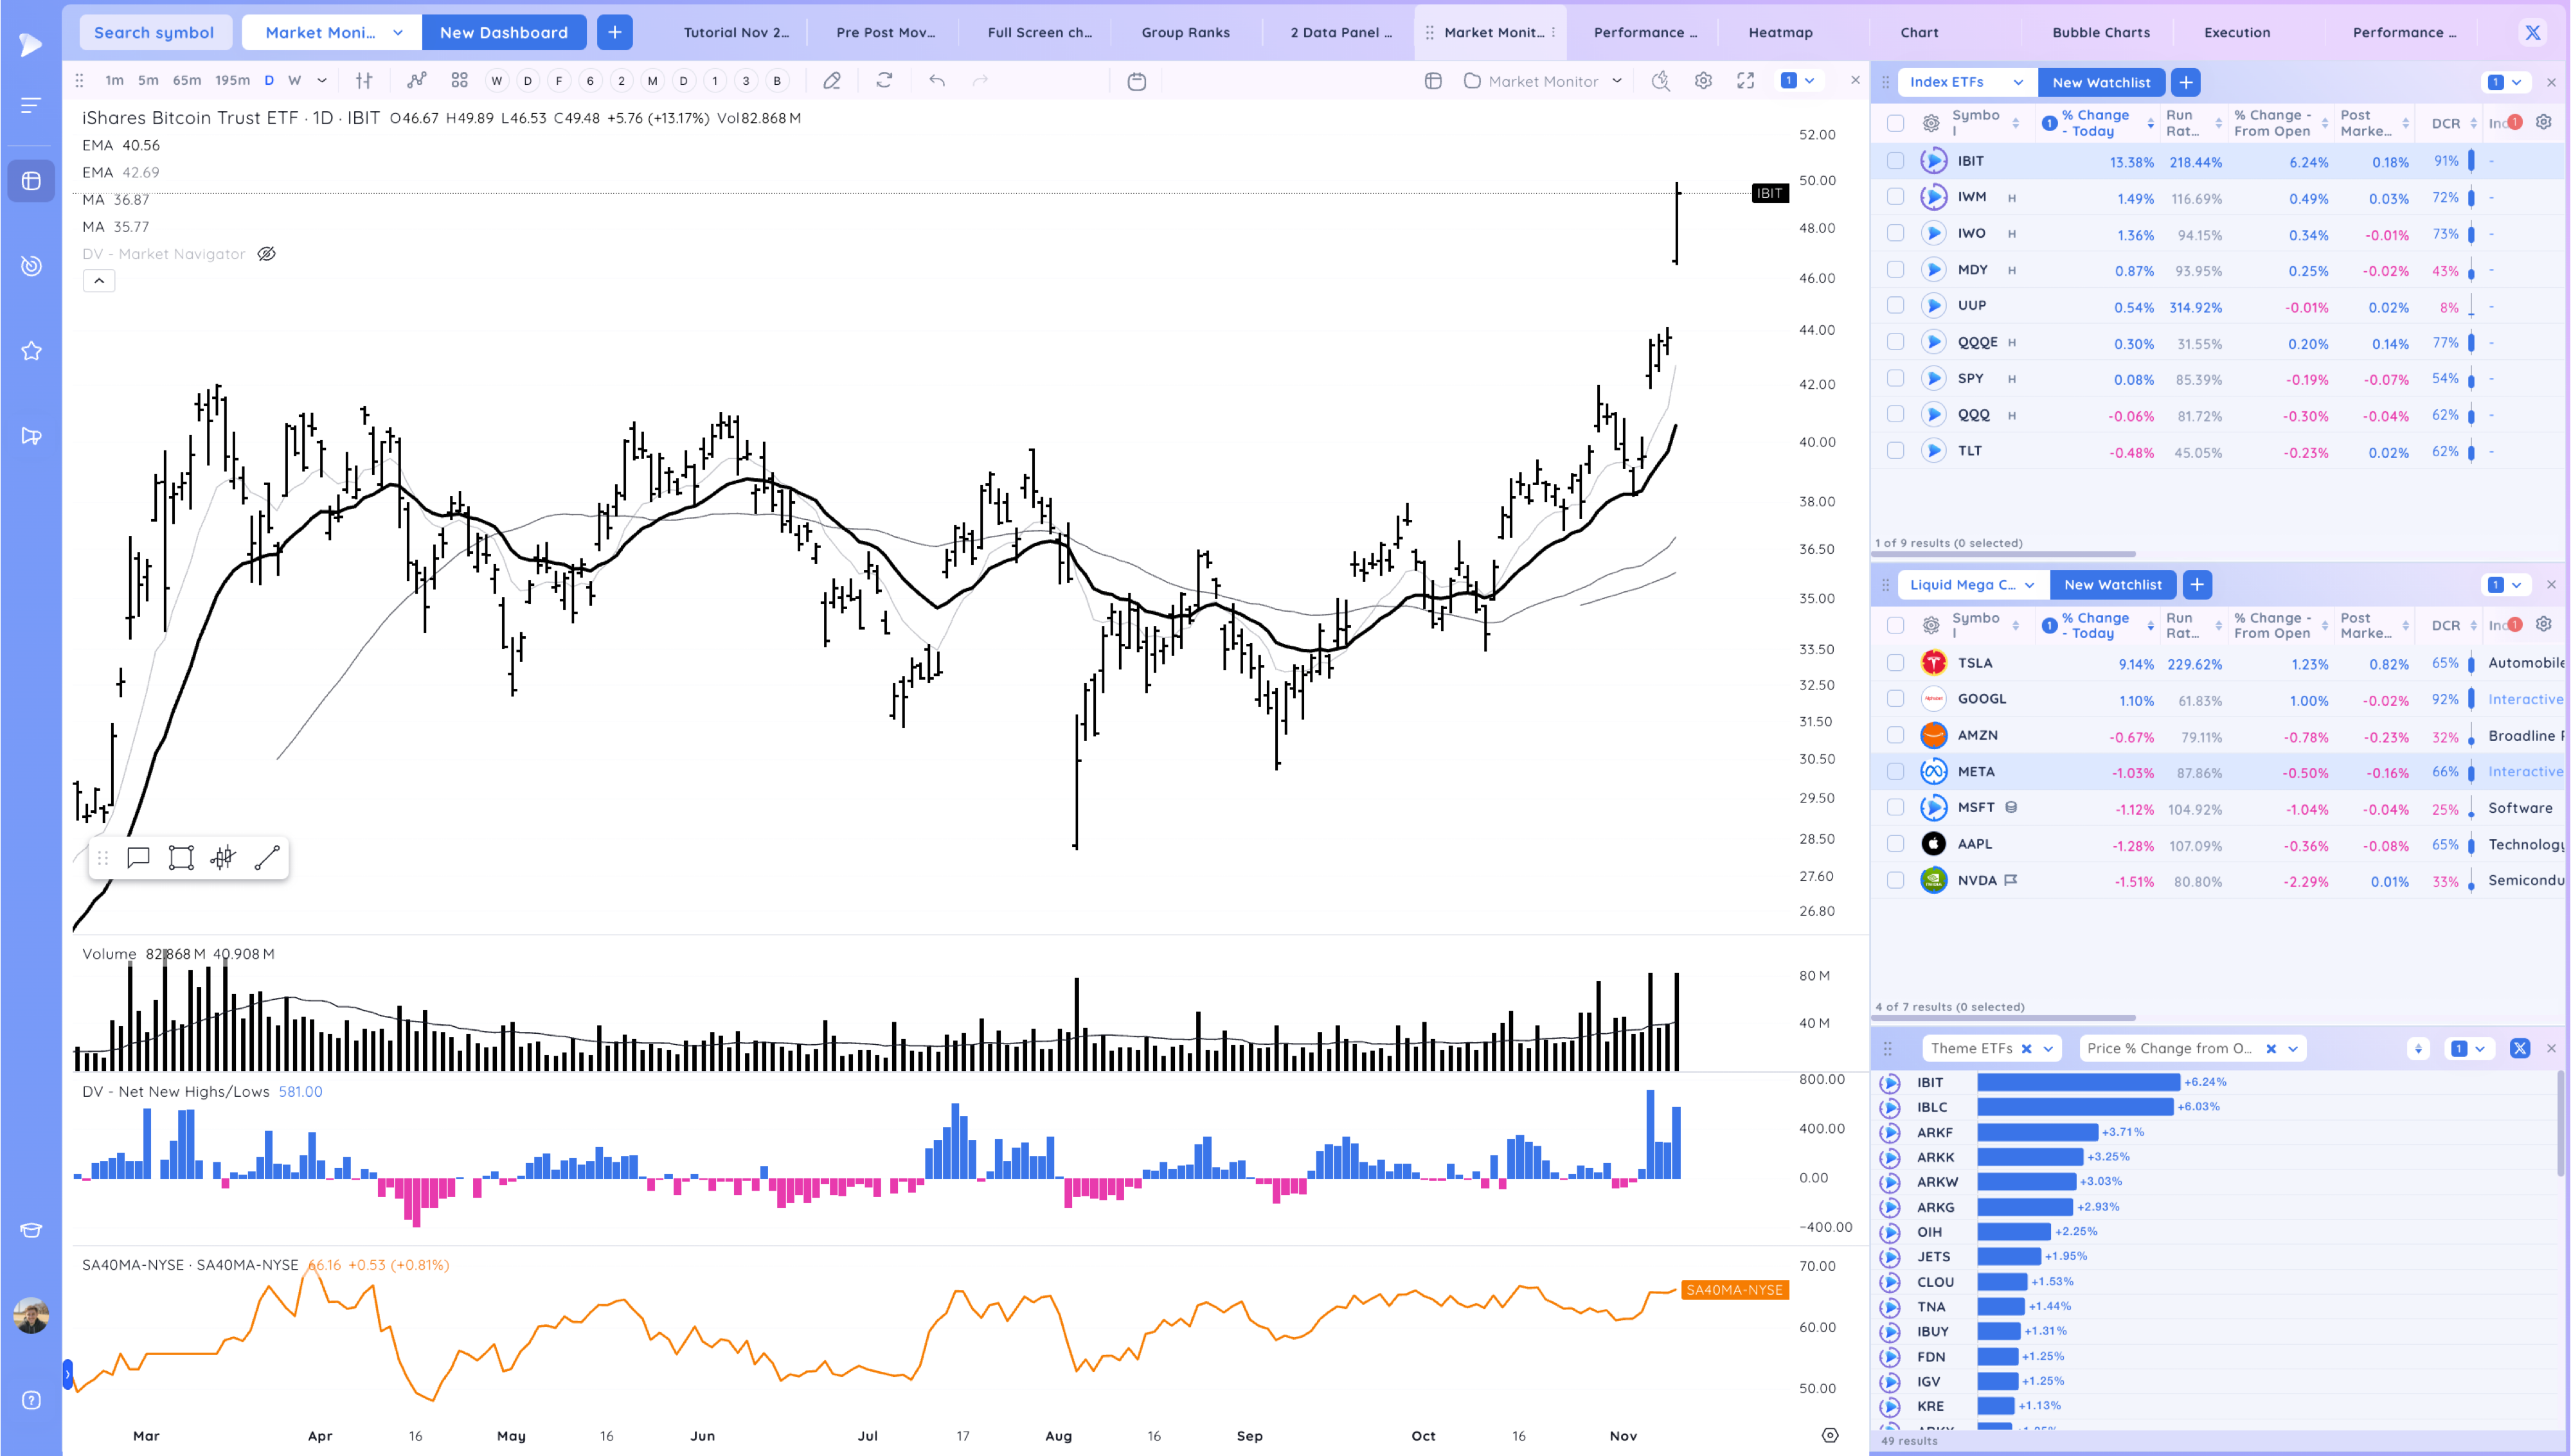
Task: Select the eraser drawing tool
Action: tap(832, 81)
